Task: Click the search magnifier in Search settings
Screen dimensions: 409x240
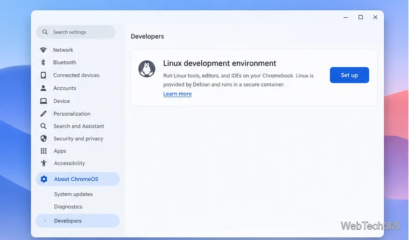Action: click(45, 32)
